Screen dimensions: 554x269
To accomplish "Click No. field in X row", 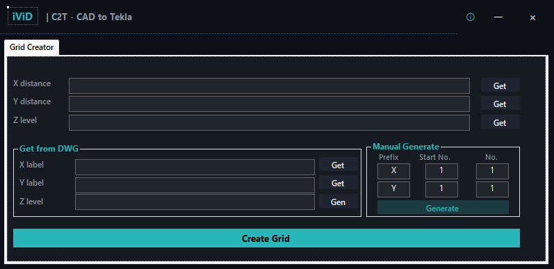I will [x=492, y=171].
